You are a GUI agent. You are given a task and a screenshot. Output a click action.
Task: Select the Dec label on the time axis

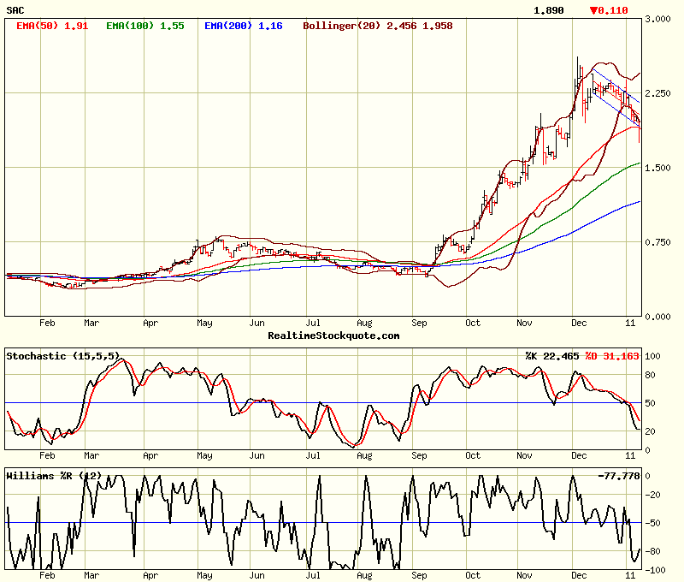point(579,324)
